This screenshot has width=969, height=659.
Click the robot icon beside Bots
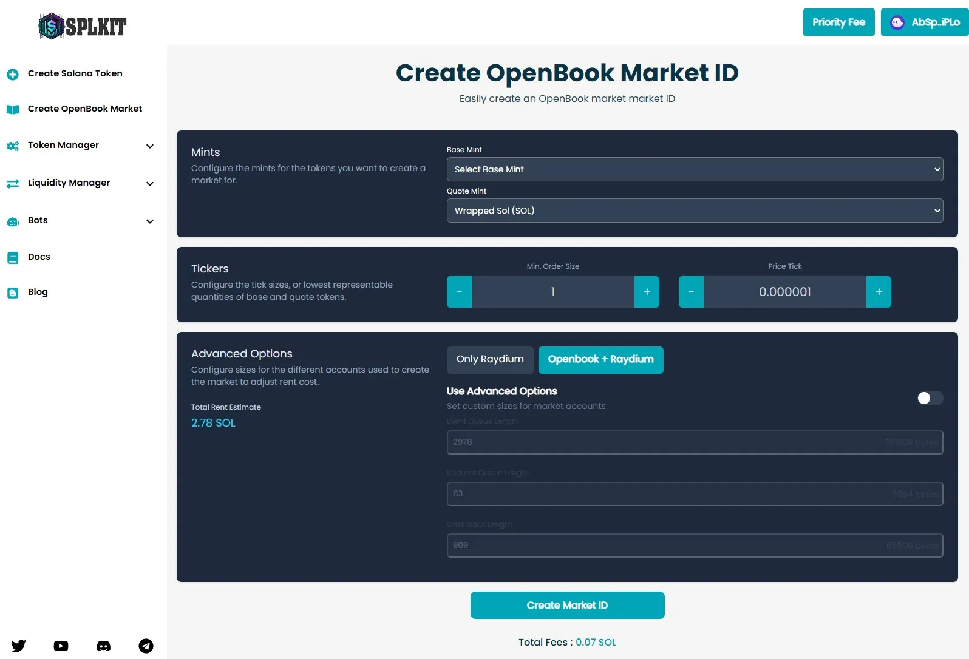pos(13,221)
